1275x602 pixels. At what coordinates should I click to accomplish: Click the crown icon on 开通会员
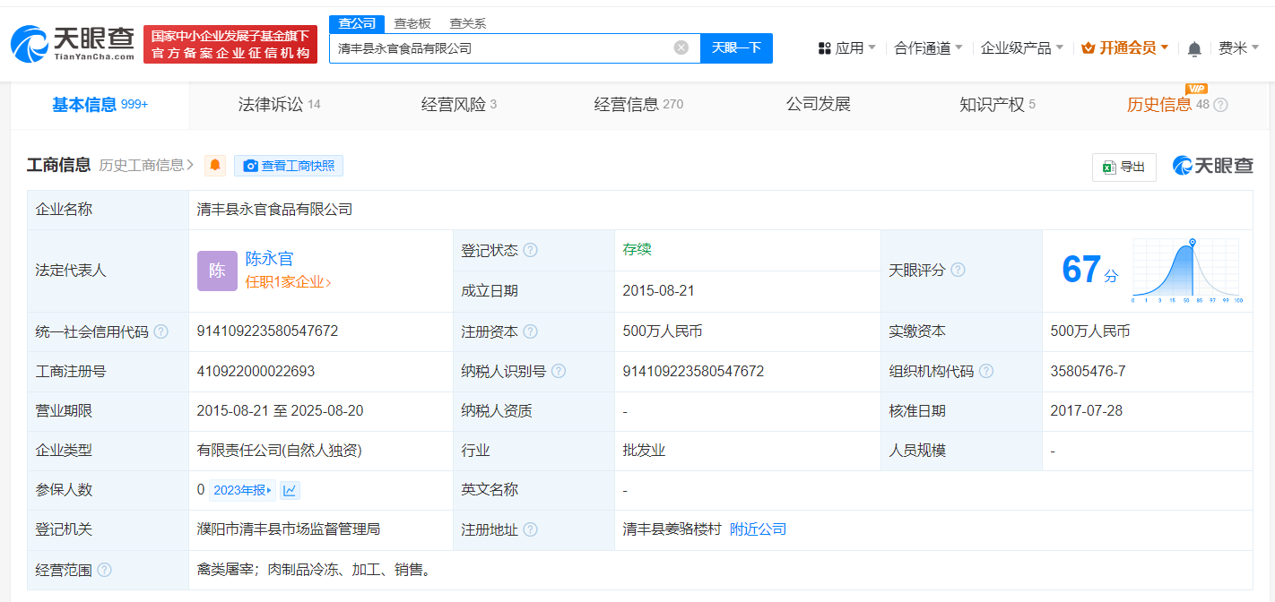point(1088,47)
